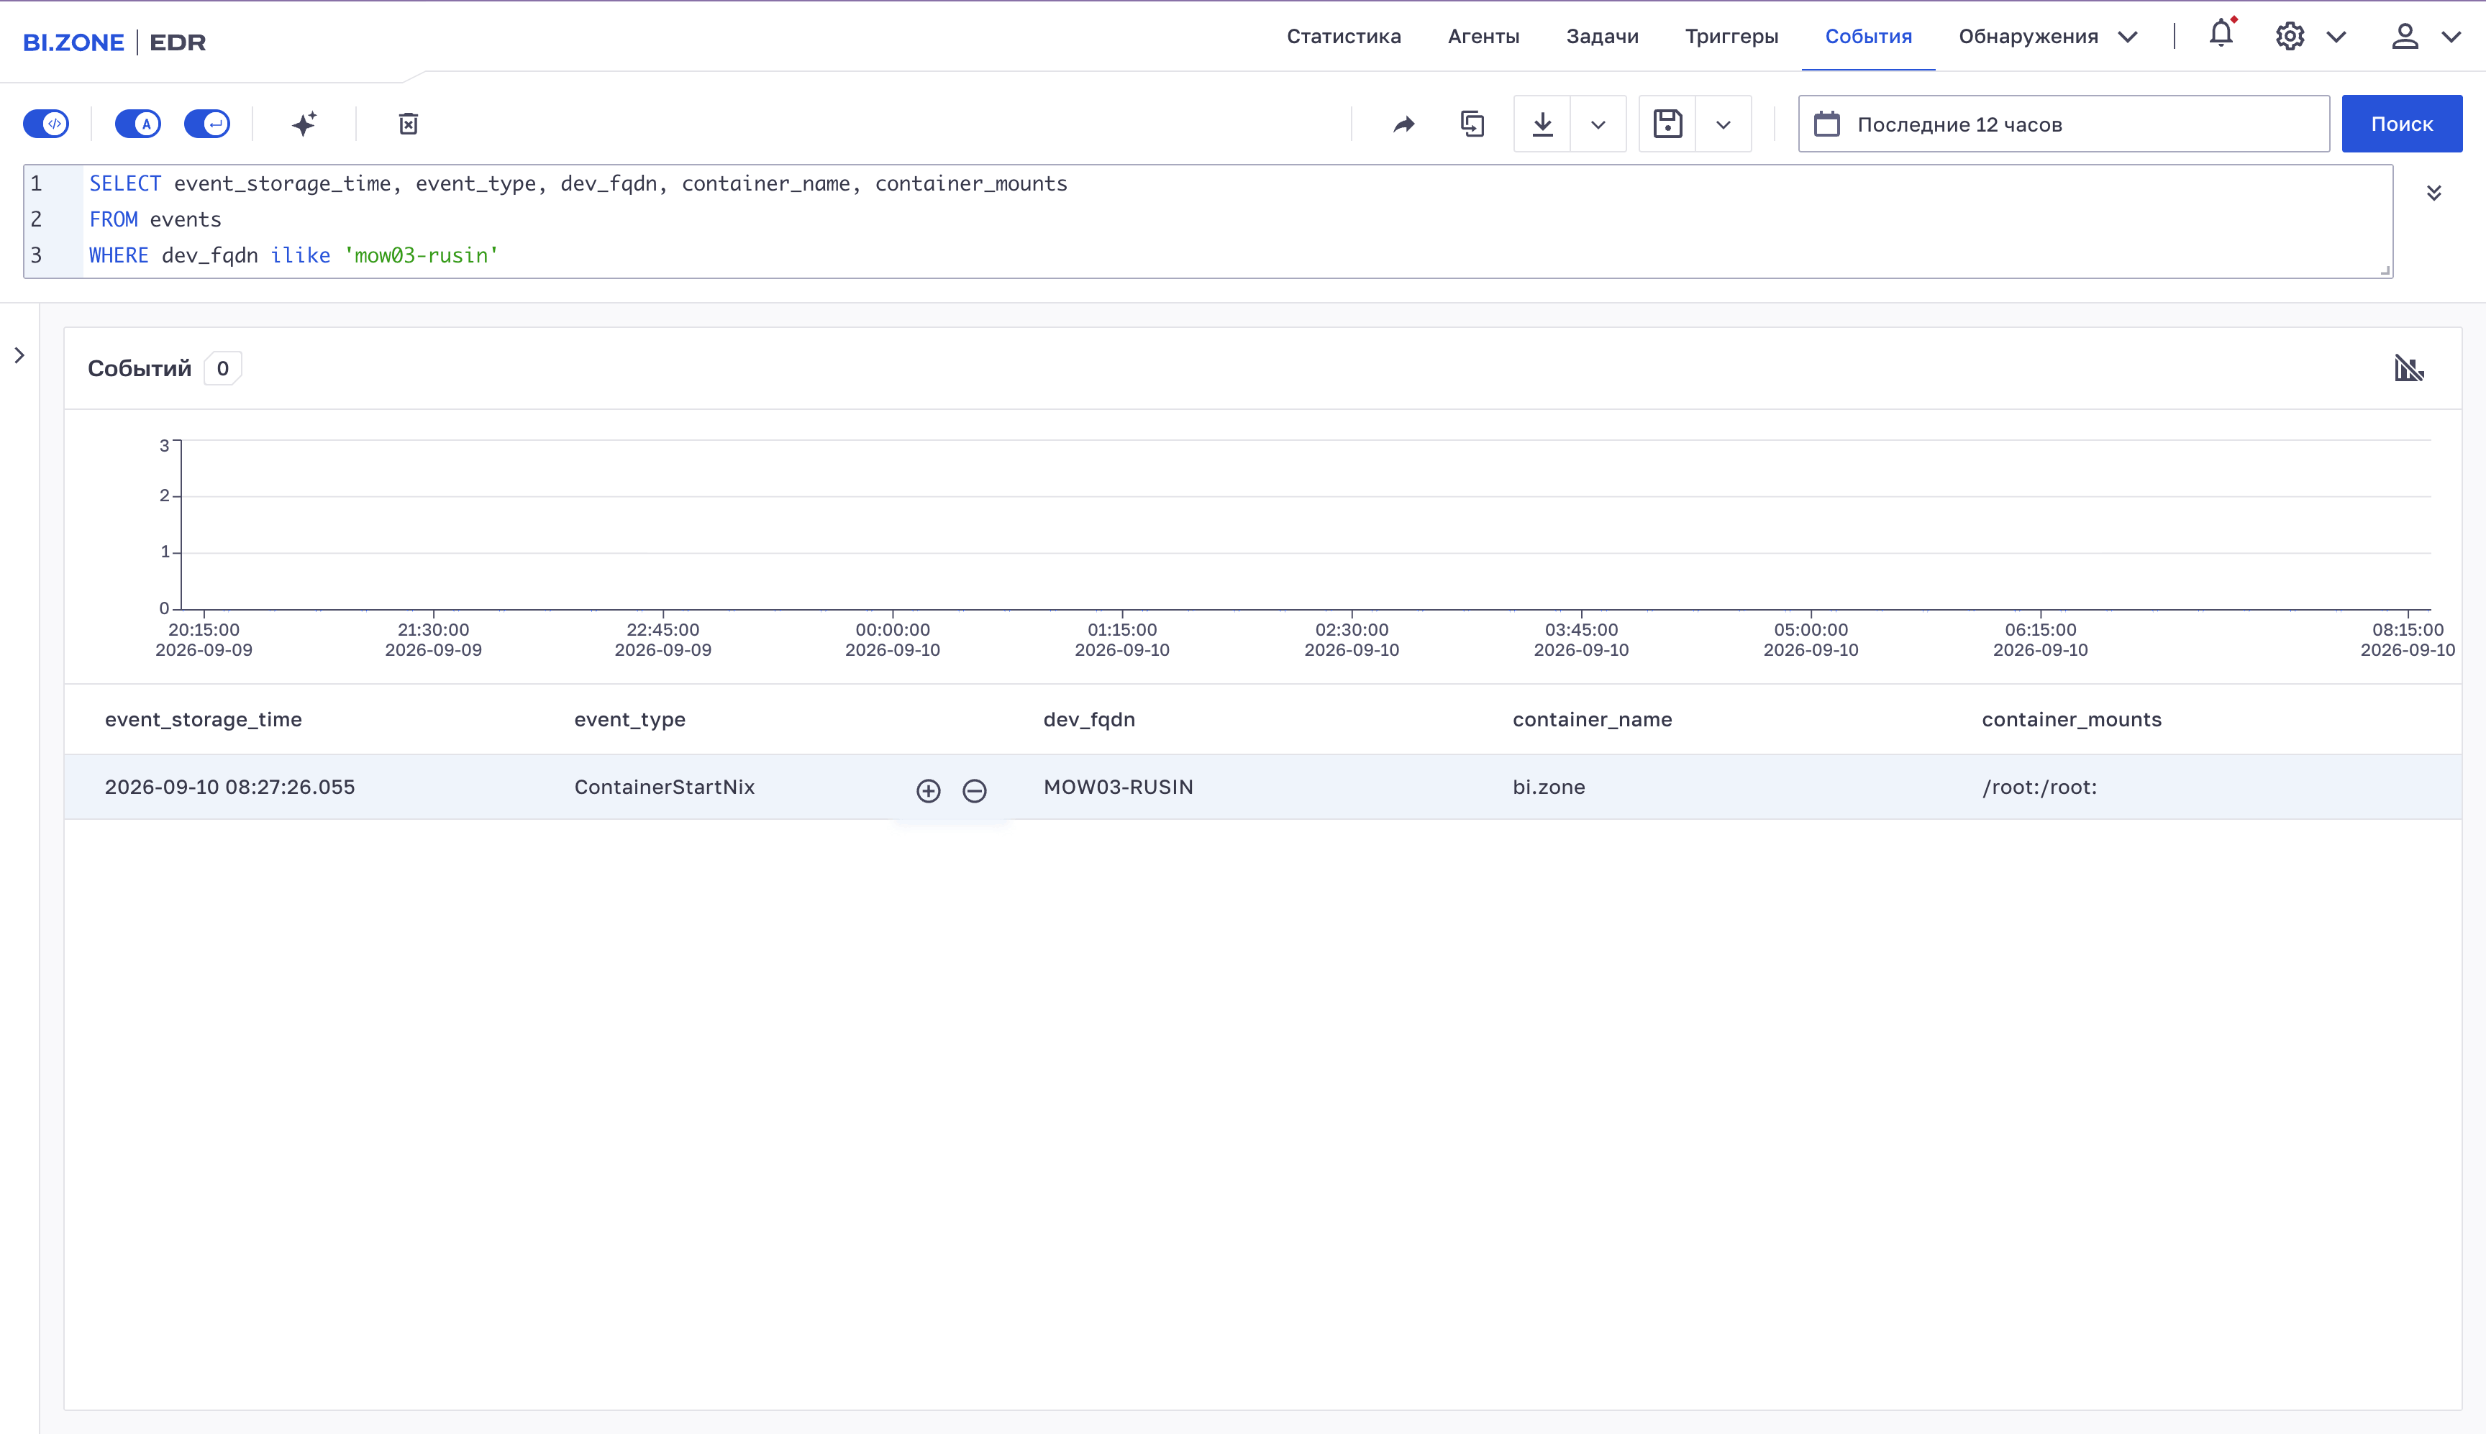Screen dimensions: 2486x1434
Task: Click the container_name column header
Action: click(1592, 720)
